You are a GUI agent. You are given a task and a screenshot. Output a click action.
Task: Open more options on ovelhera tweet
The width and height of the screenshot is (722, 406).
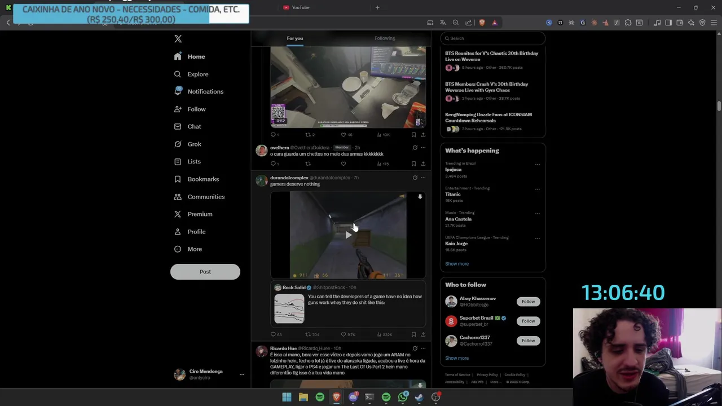pyautogui.click(x=423, y=148)
